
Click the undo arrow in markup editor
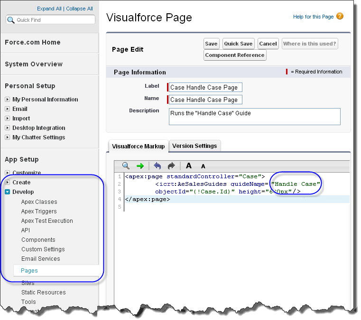[157, 165]
